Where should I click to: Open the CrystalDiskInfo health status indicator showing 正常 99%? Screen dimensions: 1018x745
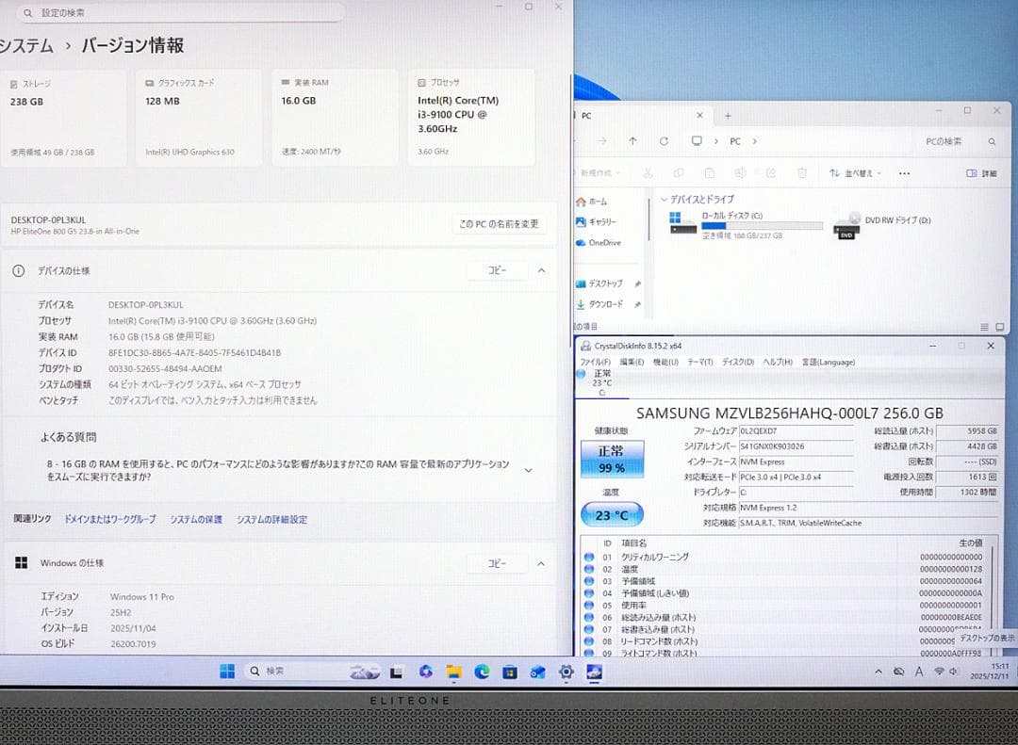(613, 458)
